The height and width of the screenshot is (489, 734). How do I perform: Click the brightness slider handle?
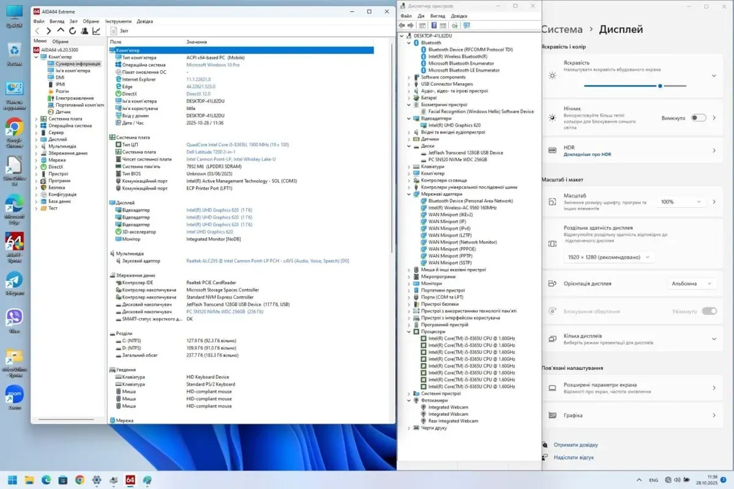660,86
